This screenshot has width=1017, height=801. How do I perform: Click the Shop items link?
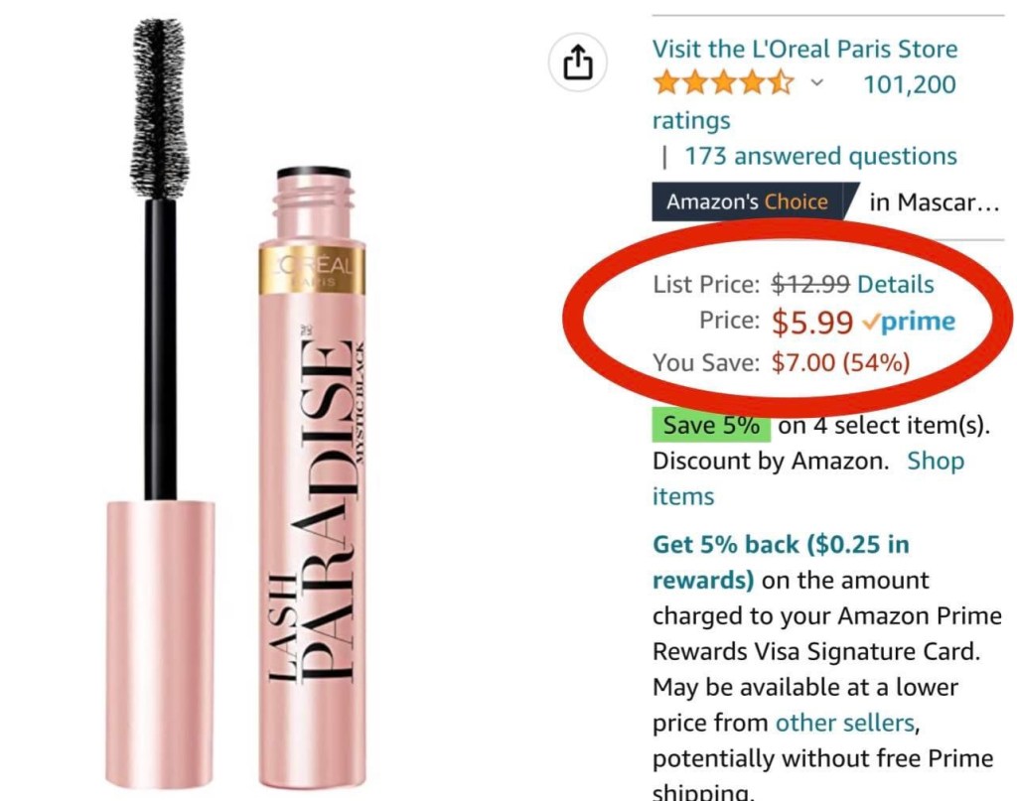pyautogui.click(x=935, y=461)
